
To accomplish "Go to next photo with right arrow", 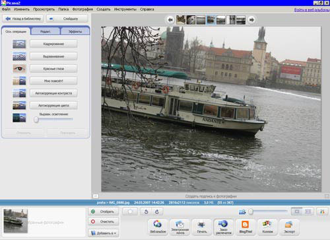I will tap(251, 20).
